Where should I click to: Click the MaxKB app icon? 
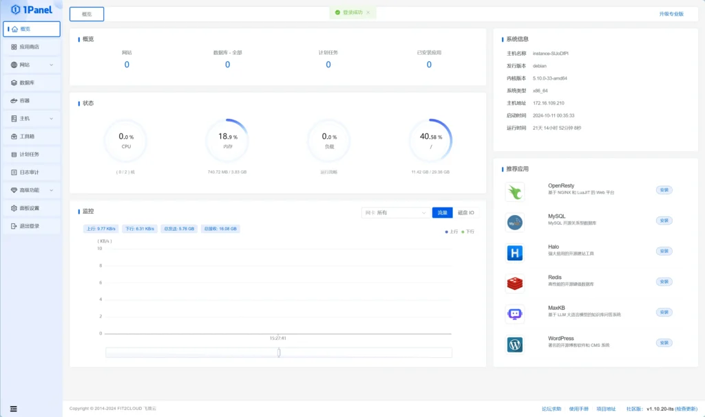tap(515, 314)
